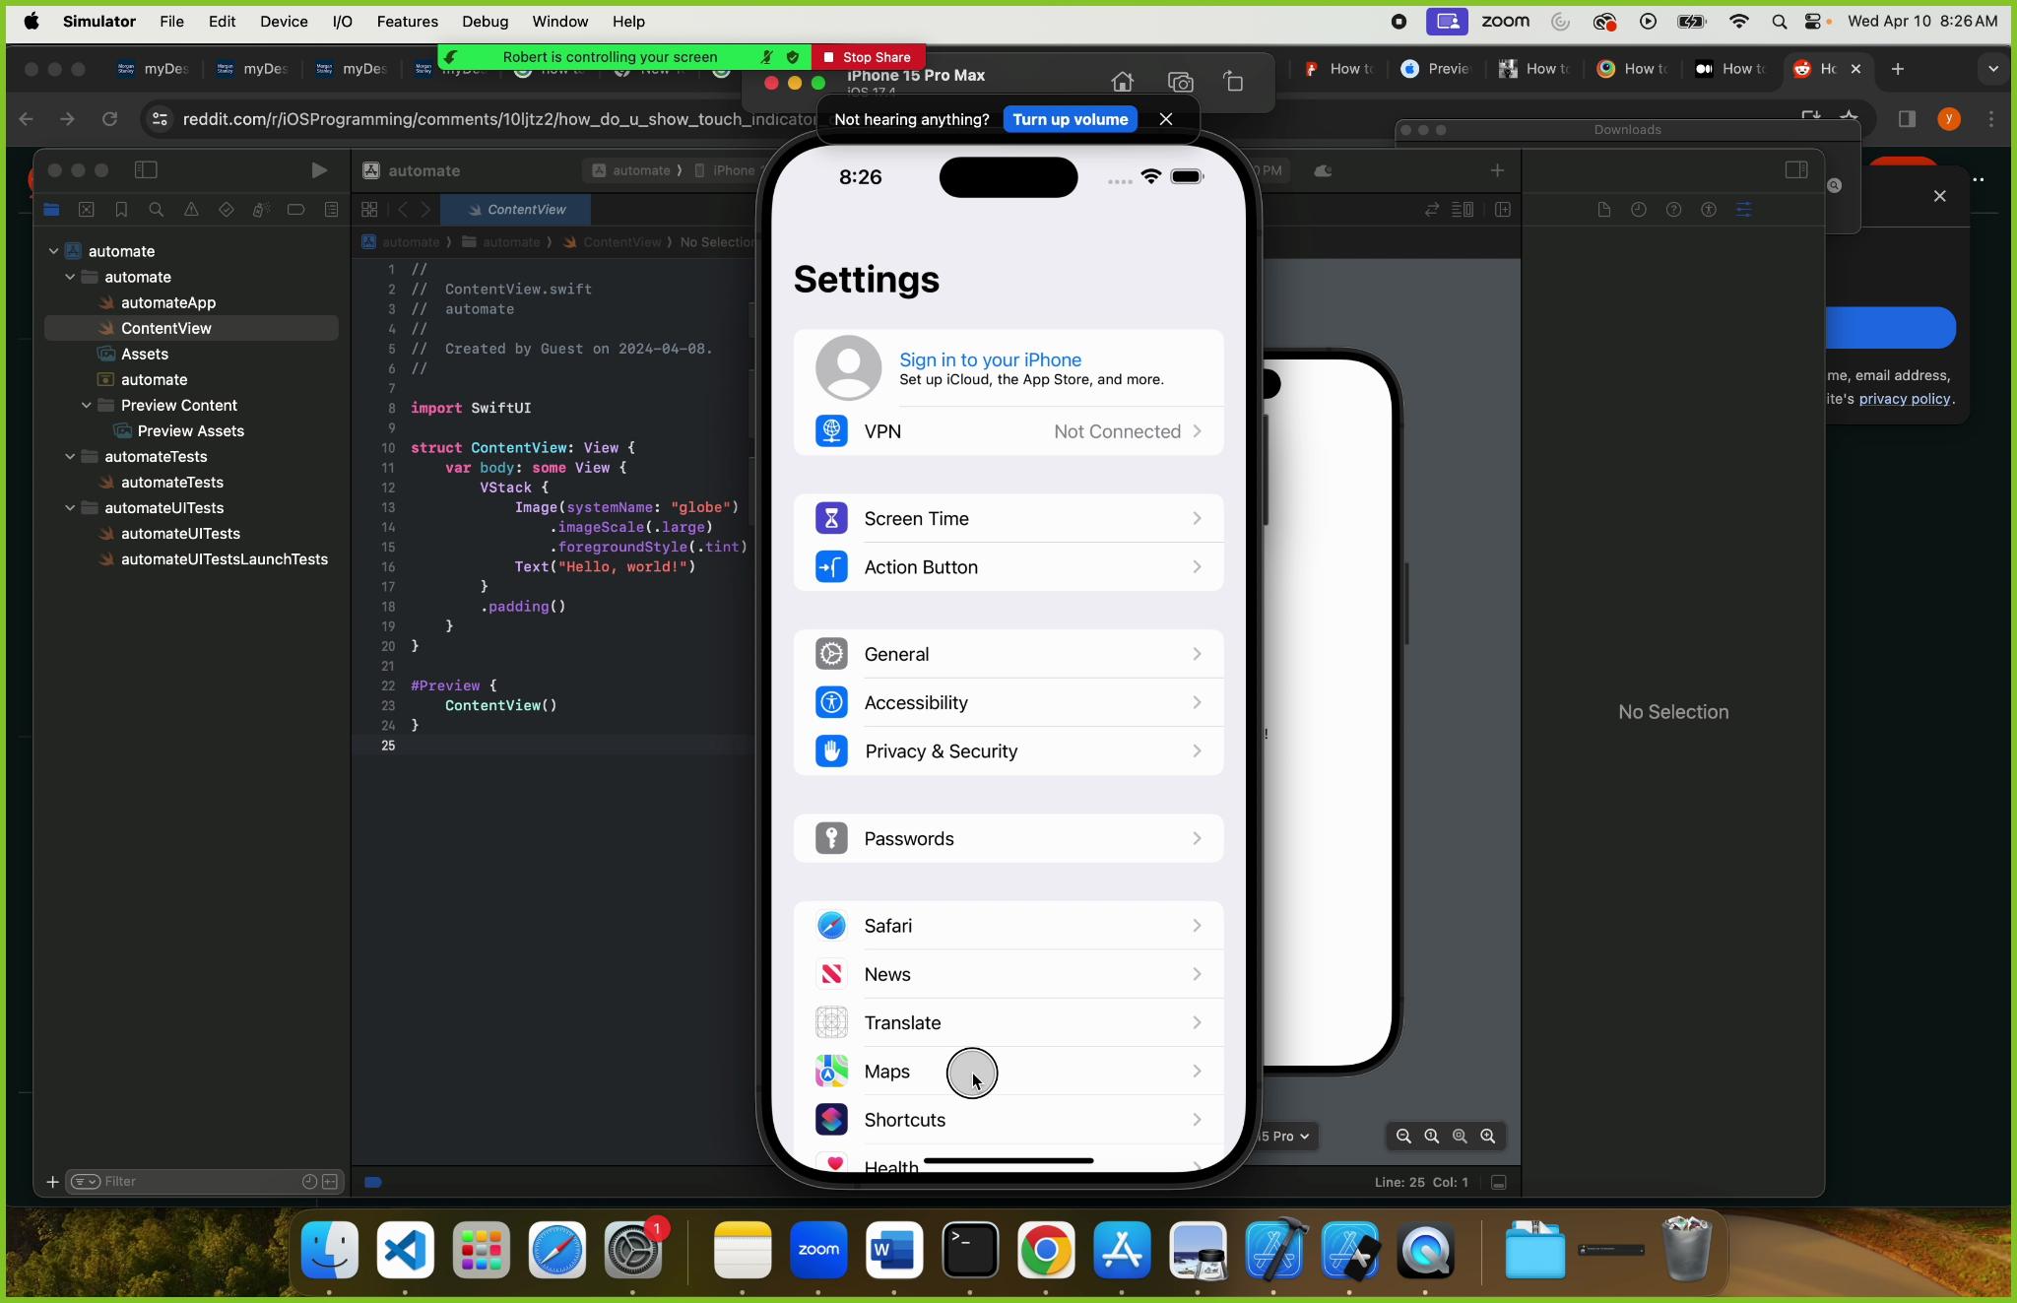Click the navigator Filter field
This screenshot has width=2017, height=1303.
(x=205, y=1181)
